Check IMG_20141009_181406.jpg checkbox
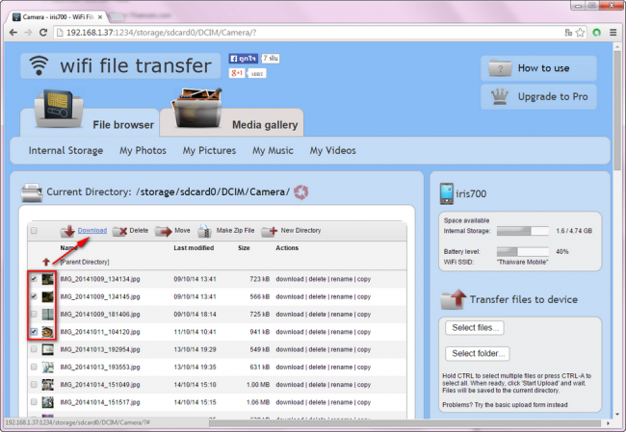Image resolution: width=626 pixels, height=432 pixels. pyautogui.click(x=34, y=314)
